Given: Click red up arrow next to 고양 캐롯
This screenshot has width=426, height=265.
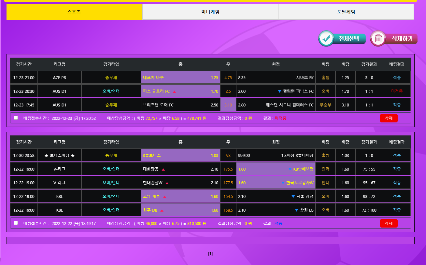Looking at the screenshot, I should pos(164,197).
